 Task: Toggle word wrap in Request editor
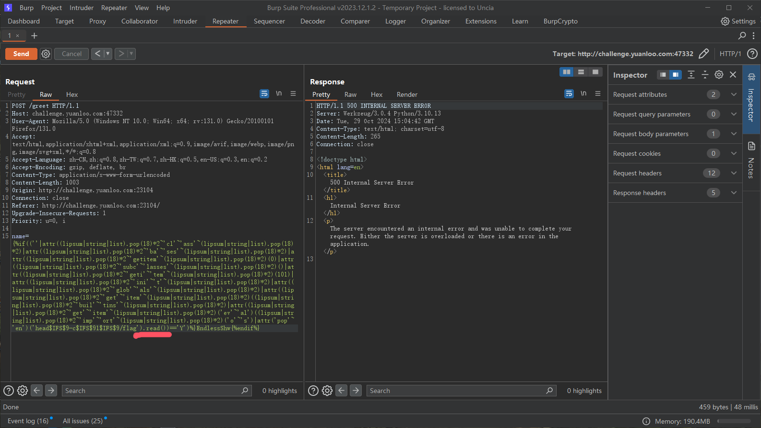[x=264, y=93]
